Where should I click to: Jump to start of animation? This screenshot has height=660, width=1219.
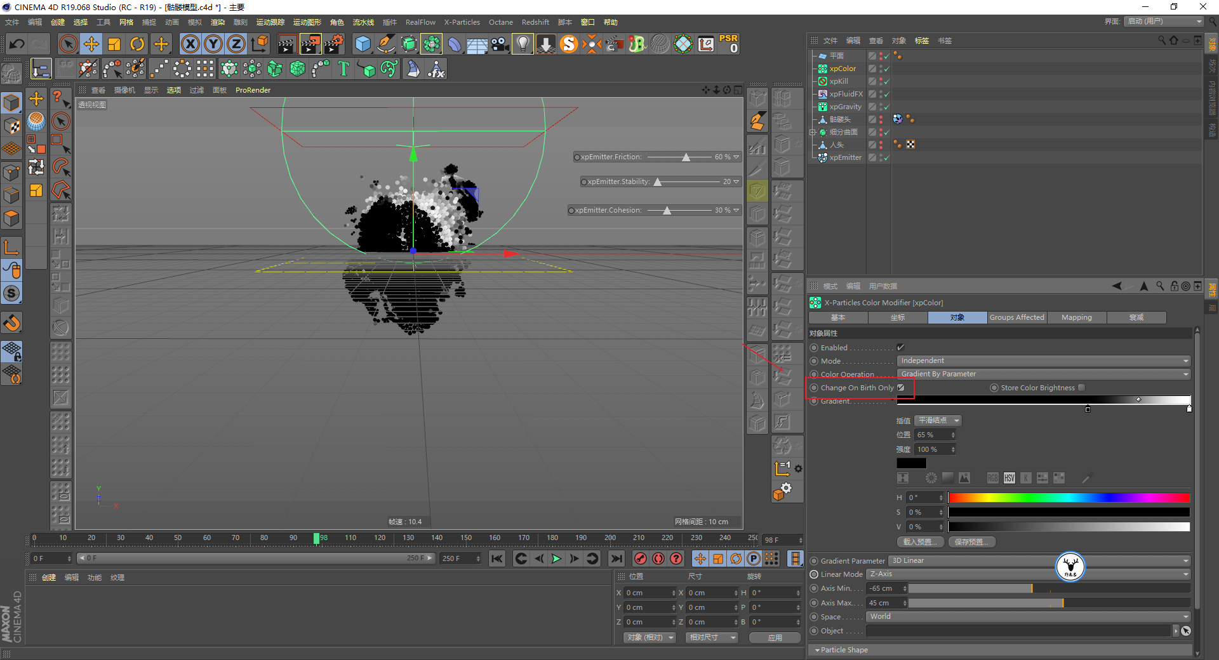point(497,558)
